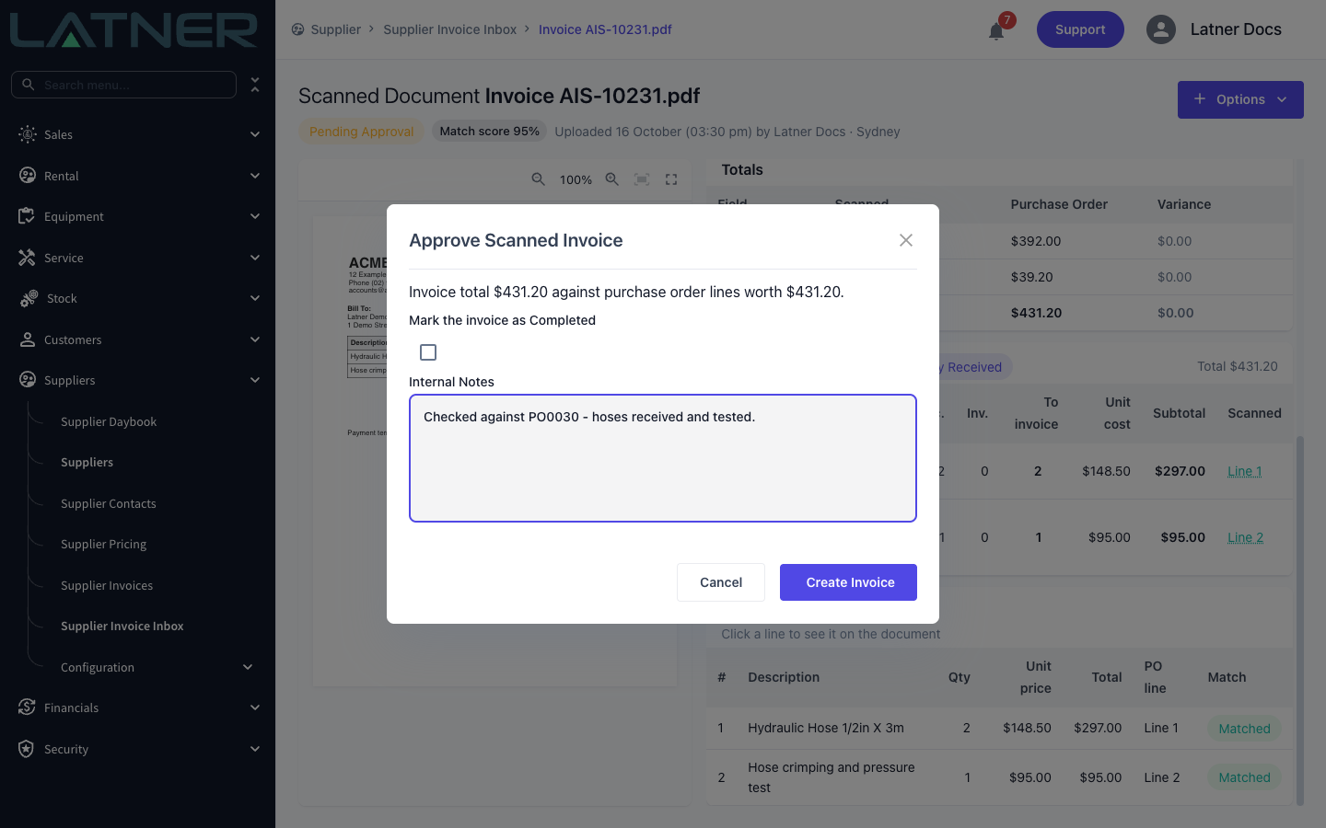Click the Support button

[1080, 29]
